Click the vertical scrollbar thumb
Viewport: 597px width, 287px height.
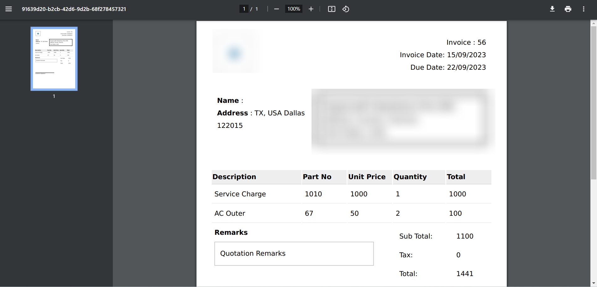coord(594,103)
